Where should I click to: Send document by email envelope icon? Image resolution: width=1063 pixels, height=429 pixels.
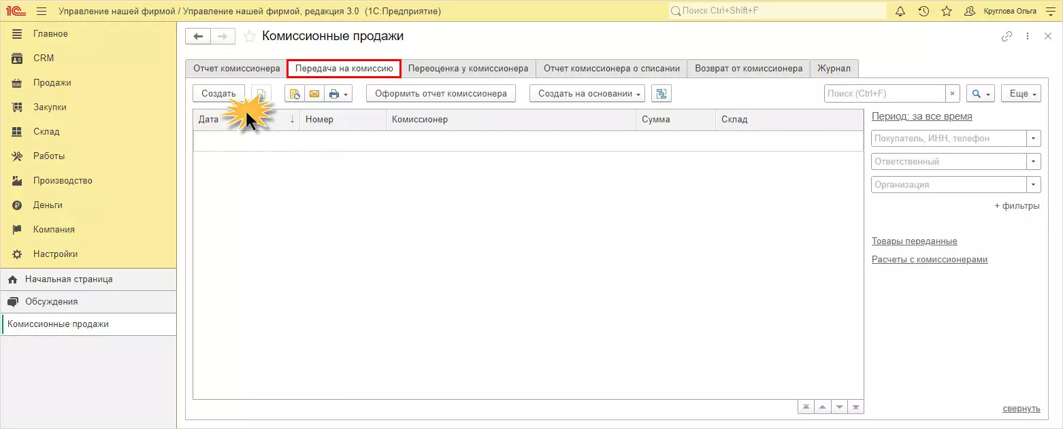pyautogui.click(x=314, y=94)
